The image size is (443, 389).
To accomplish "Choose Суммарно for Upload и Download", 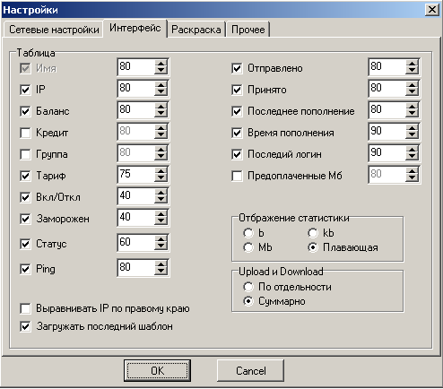I will point(248,301).
